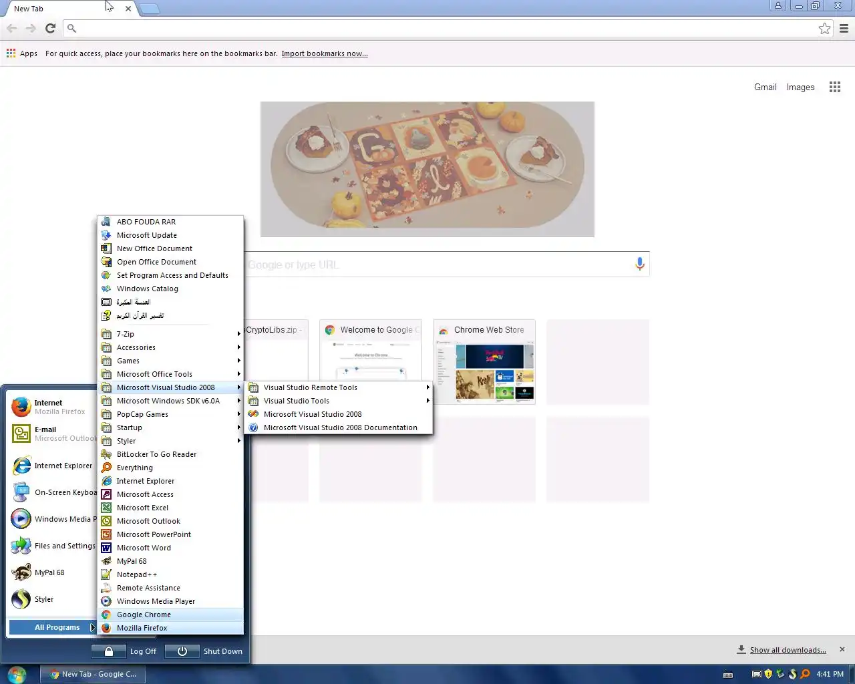
Task: Expand the Games program folder
Action: pos(170,361)
